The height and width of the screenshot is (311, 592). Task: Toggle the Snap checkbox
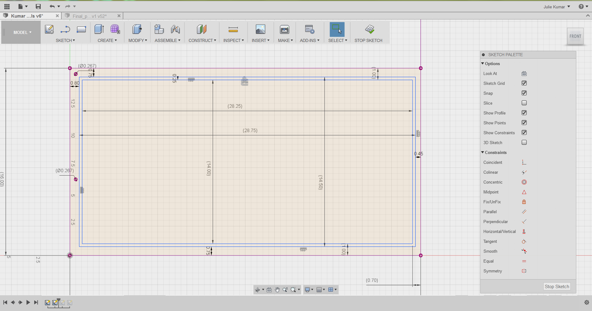(x=524, y=93)
